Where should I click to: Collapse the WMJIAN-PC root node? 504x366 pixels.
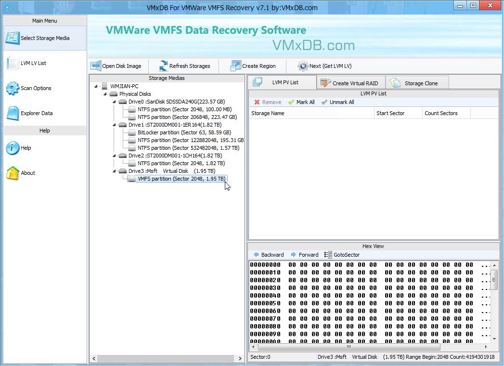pyautogui.click(x=96, y=86)
